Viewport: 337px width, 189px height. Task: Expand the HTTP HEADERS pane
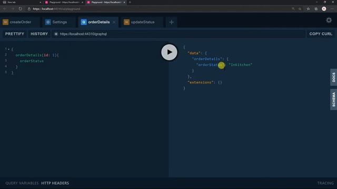(x=55, y=183)
